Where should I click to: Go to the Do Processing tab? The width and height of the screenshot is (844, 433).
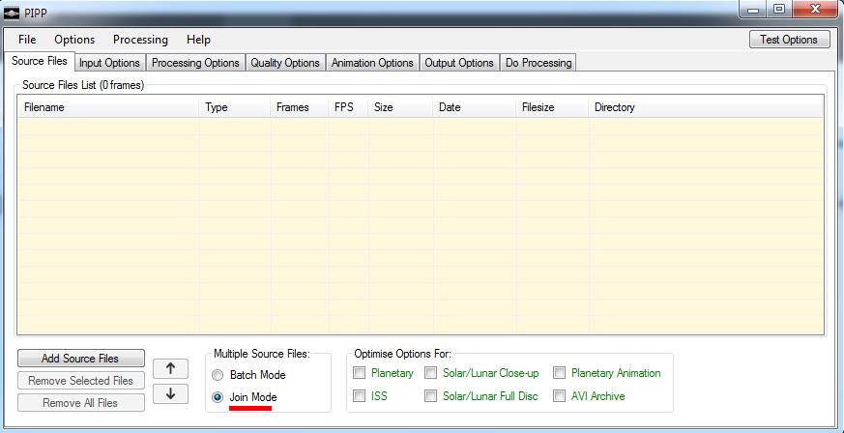(538, 63)
